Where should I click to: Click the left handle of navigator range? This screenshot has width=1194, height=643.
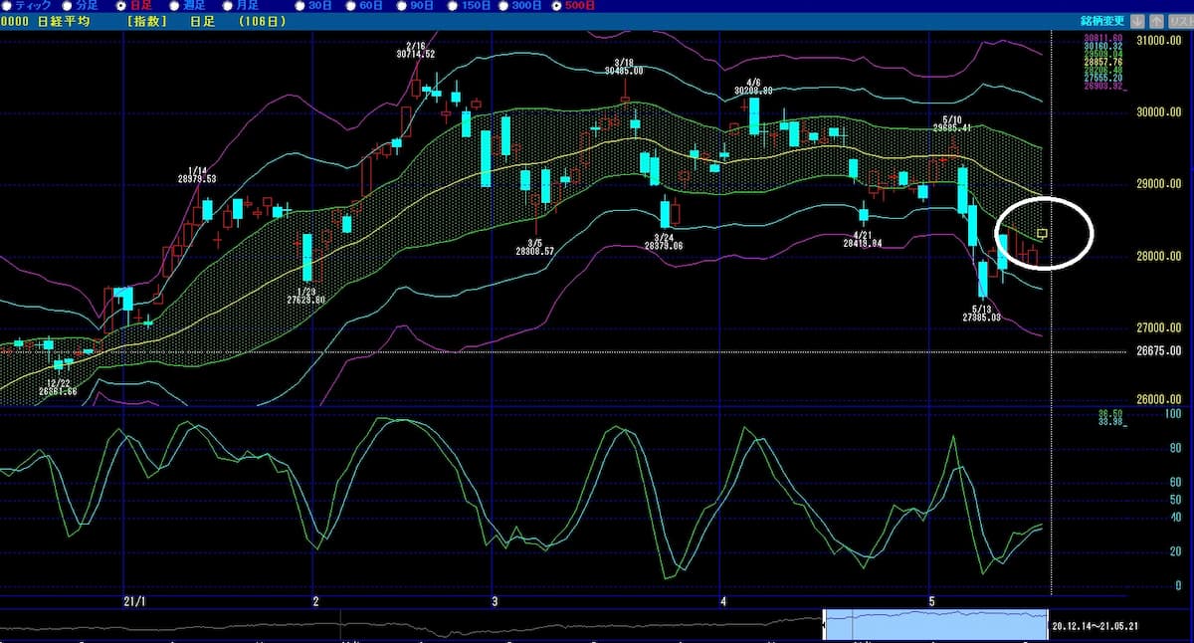pyautogui.click(x=824, y=626)
